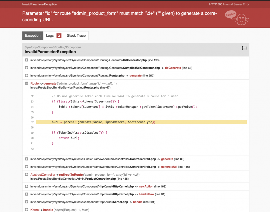Image resolution: width=270 pixels, height=212 pixels.
Task: Open the redirectToRoute link
Action: coord(71,174)
